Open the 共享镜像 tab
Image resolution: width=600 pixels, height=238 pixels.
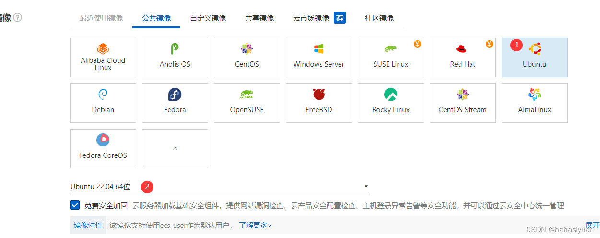pyautogui.click(x=259, y=18)
